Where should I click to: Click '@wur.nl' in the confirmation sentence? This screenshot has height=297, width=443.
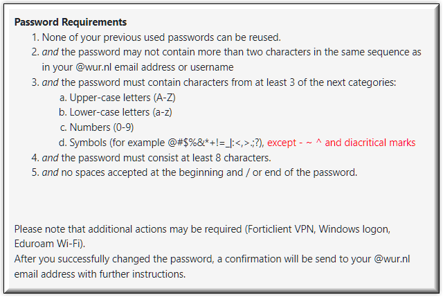pos(392,259)
